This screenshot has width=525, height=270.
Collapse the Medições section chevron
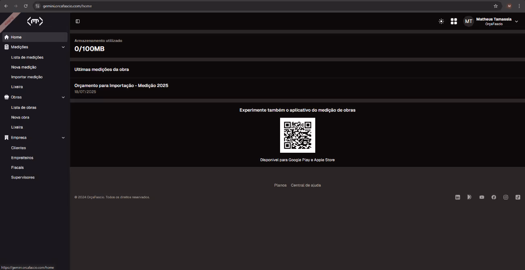tap(63, 47)
